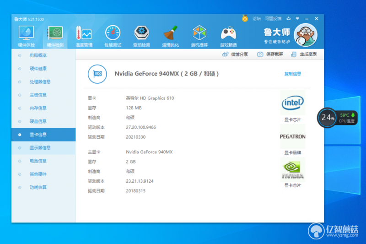Select 显卡信息 in sidebar

43,135
